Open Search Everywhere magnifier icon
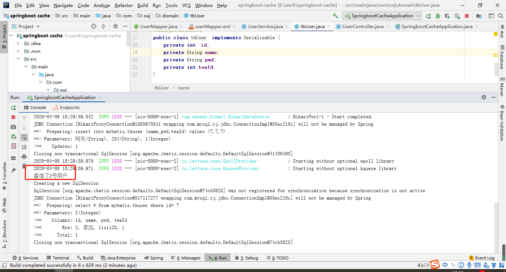The width and height of the screenshot is (506, 272). pyautogui.click(x=500, y=16)
